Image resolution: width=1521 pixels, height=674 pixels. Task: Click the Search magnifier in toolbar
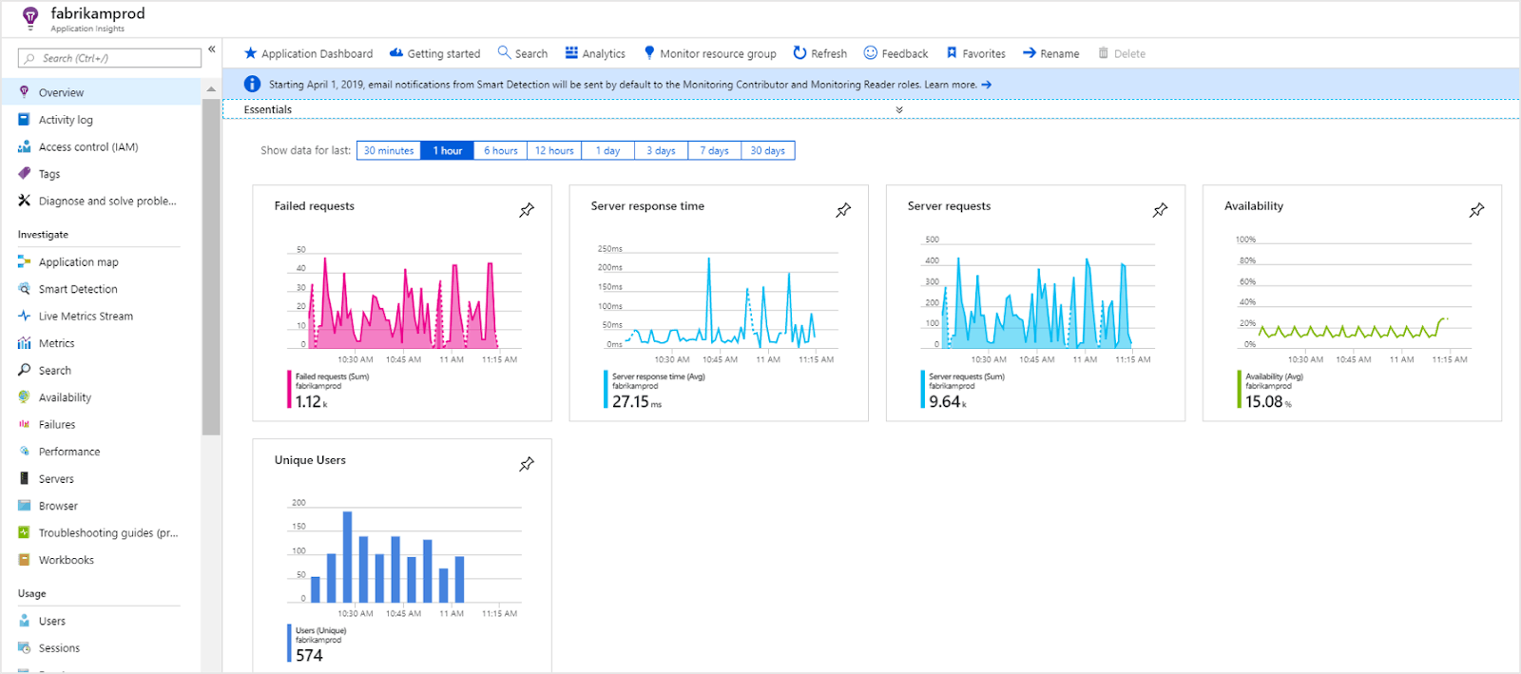504,52
